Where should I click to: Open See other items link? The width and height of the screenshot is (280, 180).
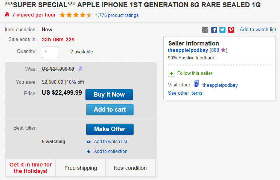pyautogui.click(x=185, y=93)
